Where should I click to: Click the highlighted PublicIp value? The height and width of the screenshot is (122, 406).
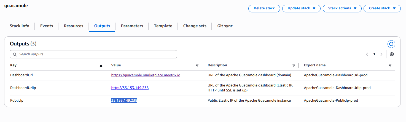click(x=124, y=101)
